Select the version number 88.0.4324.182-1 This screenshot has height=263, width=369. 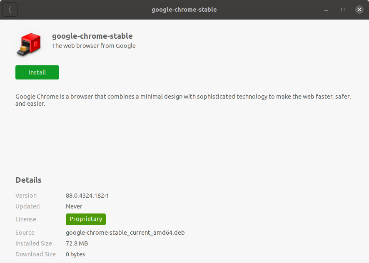click(87, 196)
